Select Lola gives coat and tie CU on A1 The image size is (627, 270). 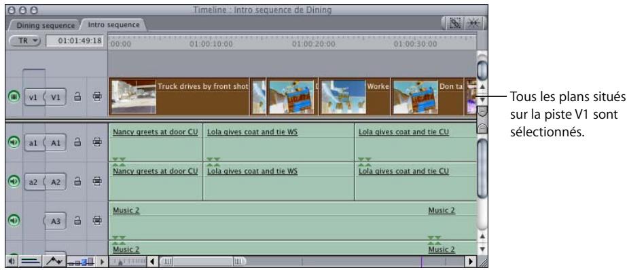(x=416, y=142)
